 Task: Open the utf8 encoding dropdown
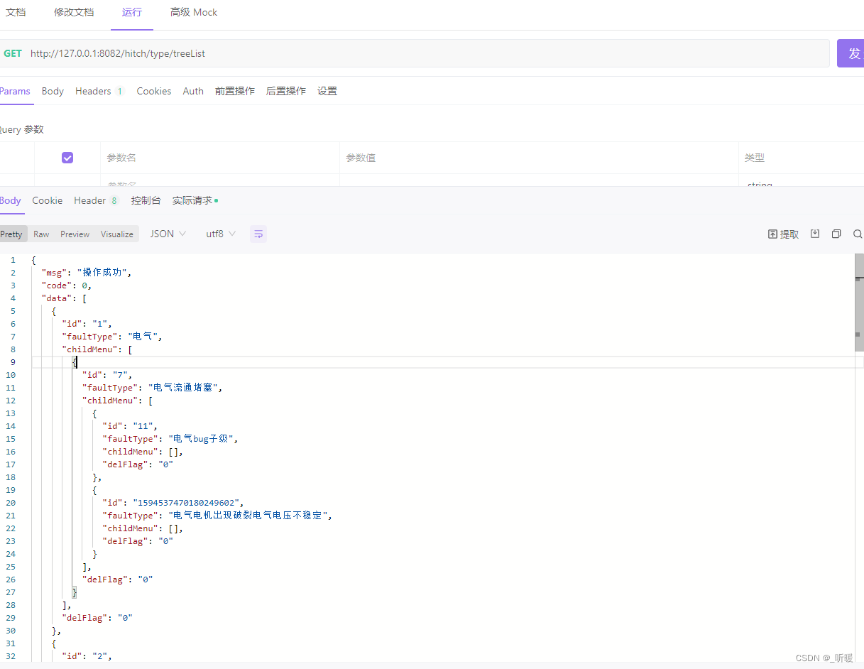(x=221, y=234)
